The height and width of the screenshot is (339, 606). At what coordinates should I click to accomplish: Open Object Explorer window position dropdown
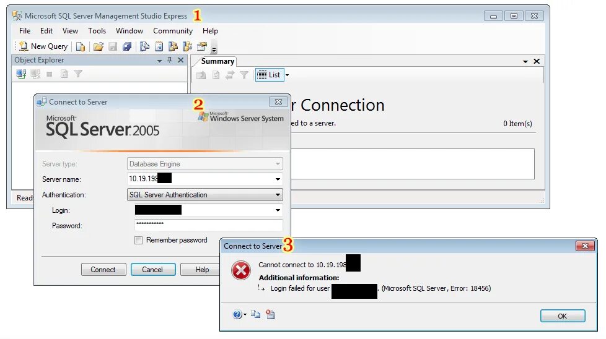[159, 61]
